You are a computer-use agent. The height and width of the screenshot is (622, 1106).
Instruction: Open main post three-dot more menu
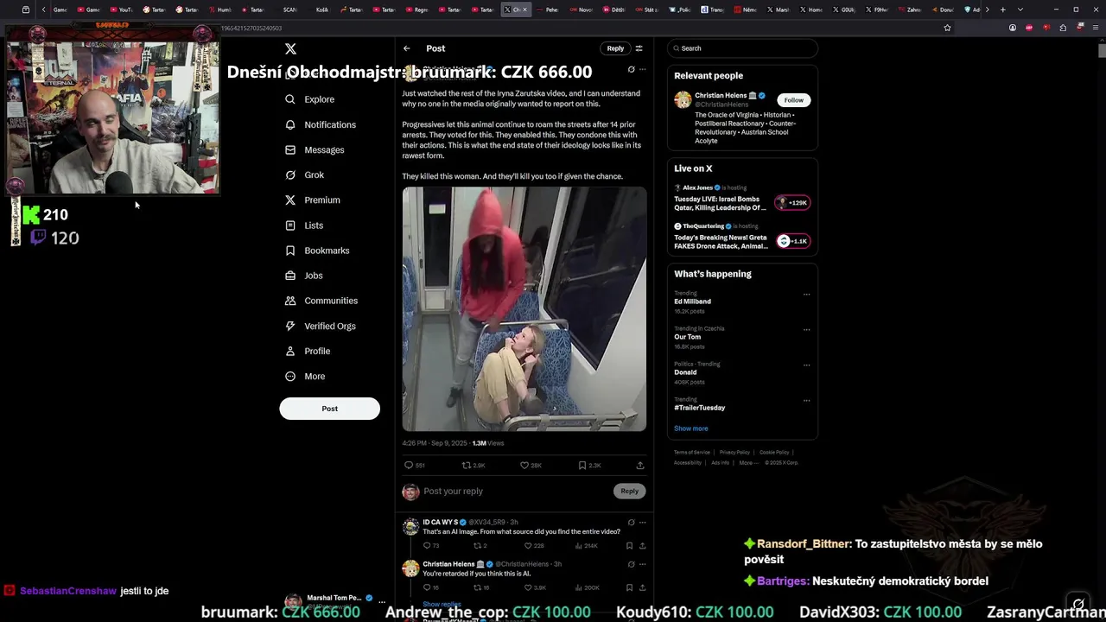click(642, 69)
